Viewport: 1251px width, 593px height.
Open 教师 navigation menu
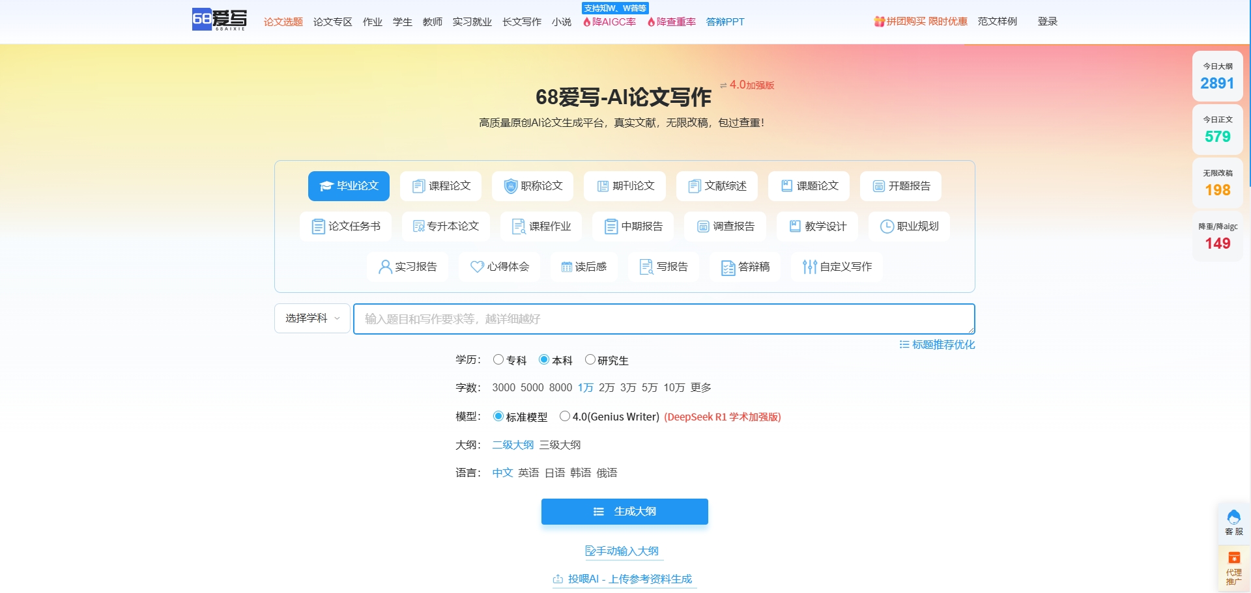click(432, 22)
